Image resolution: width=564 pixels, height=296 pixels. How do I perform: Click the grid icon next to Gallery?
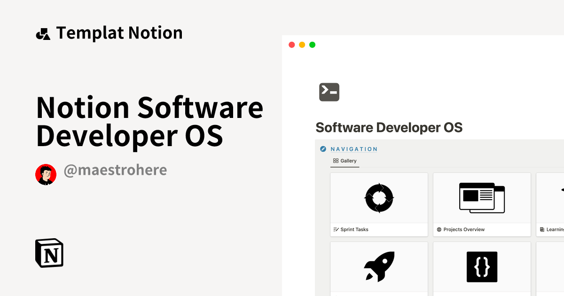click(335, 161)
